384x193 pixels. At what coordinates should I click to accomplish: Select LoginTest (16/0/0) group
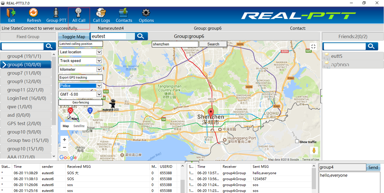click(26, 98)
